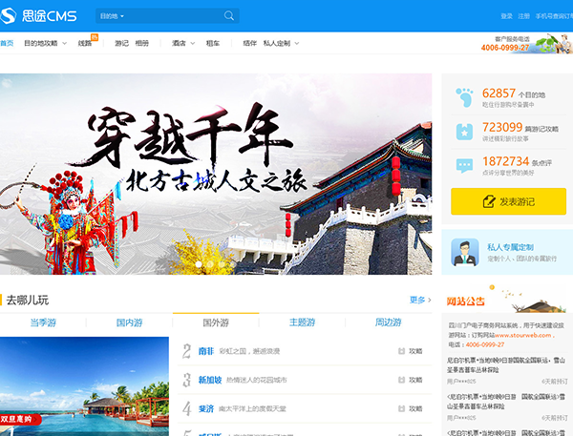Image resolution: width=573 pixels, height=436 pixels.
Task: Expand the 私人定制 chevron
Action: 297,44
